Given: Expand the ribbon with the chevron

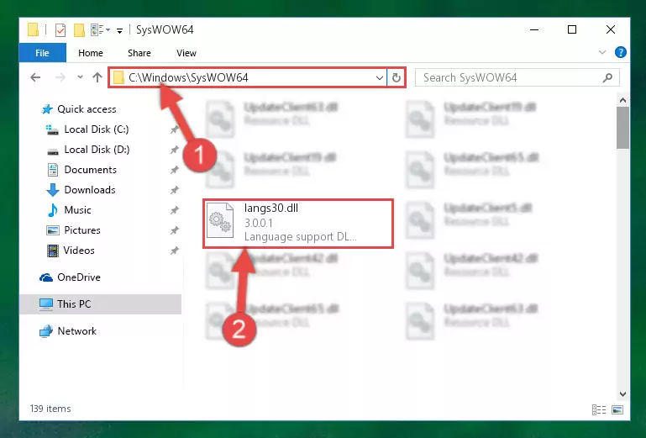Looking at the screenshot, I should 602,52.
